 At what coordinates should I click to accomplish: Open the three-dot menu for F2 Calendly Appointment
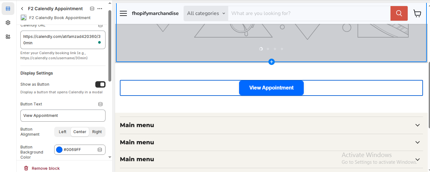[x=100, y=9]
